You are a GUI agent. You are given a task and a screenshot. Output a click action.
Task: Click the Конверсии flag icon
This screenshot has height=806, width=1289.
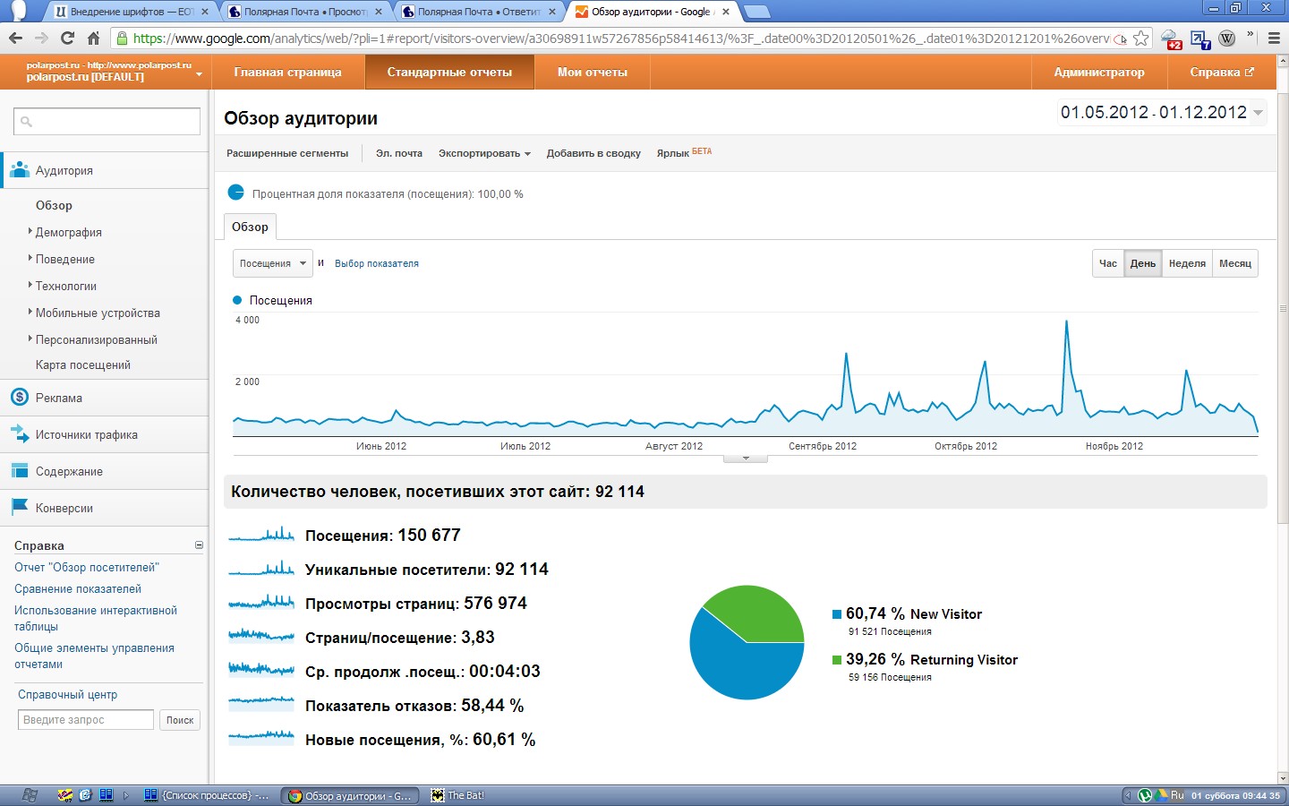tap(20, 508)
